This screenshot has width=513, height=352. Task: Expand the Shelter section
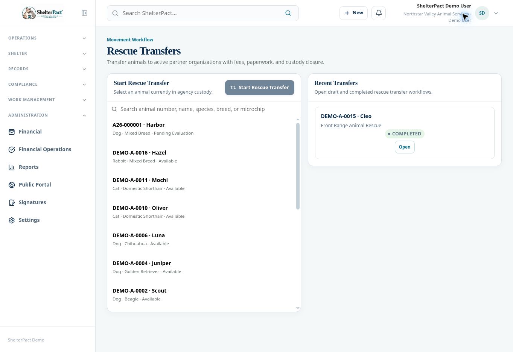pos(47,53)
